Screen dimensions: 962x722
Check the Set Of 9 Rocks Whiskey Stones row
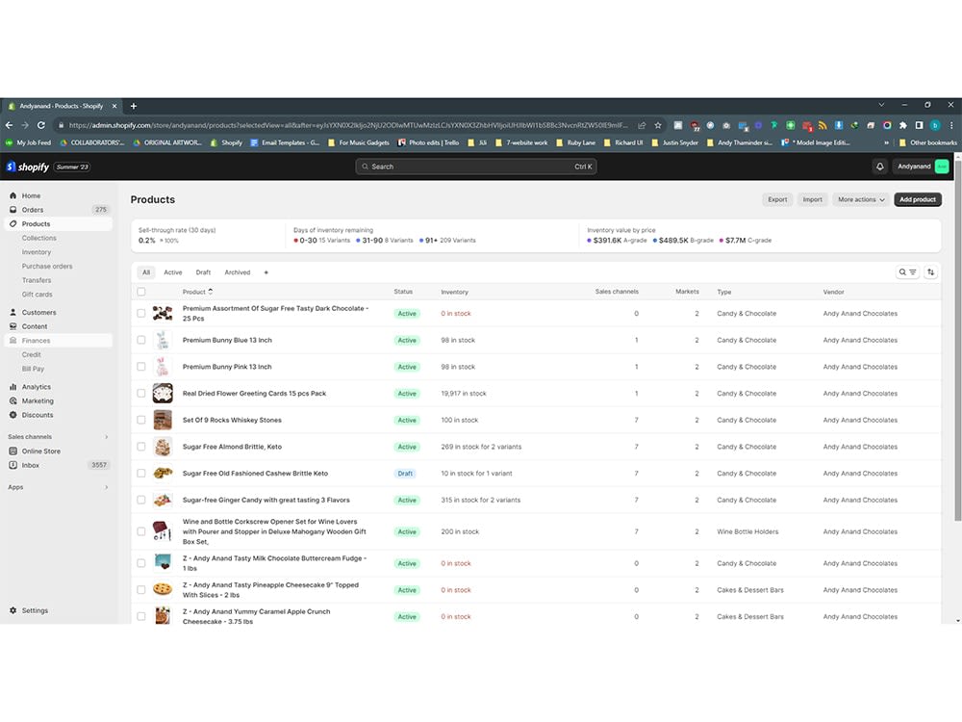[x=141, y=420]
